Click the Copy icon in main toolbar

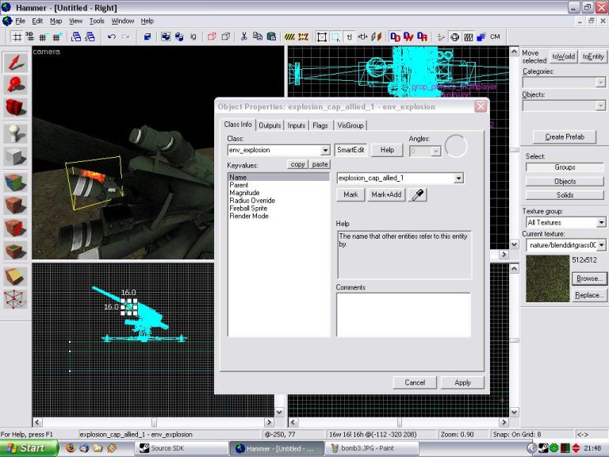[x=258, y=37]
